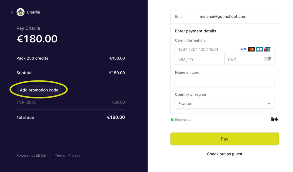Click the CB card brand icon

(259, 49)
